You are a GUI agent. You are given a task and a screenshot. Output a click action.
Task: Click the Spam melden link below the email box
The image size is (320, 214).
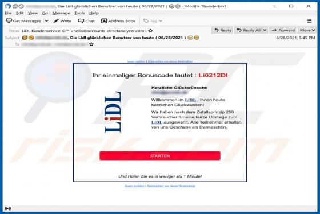(x=134, y=186)
